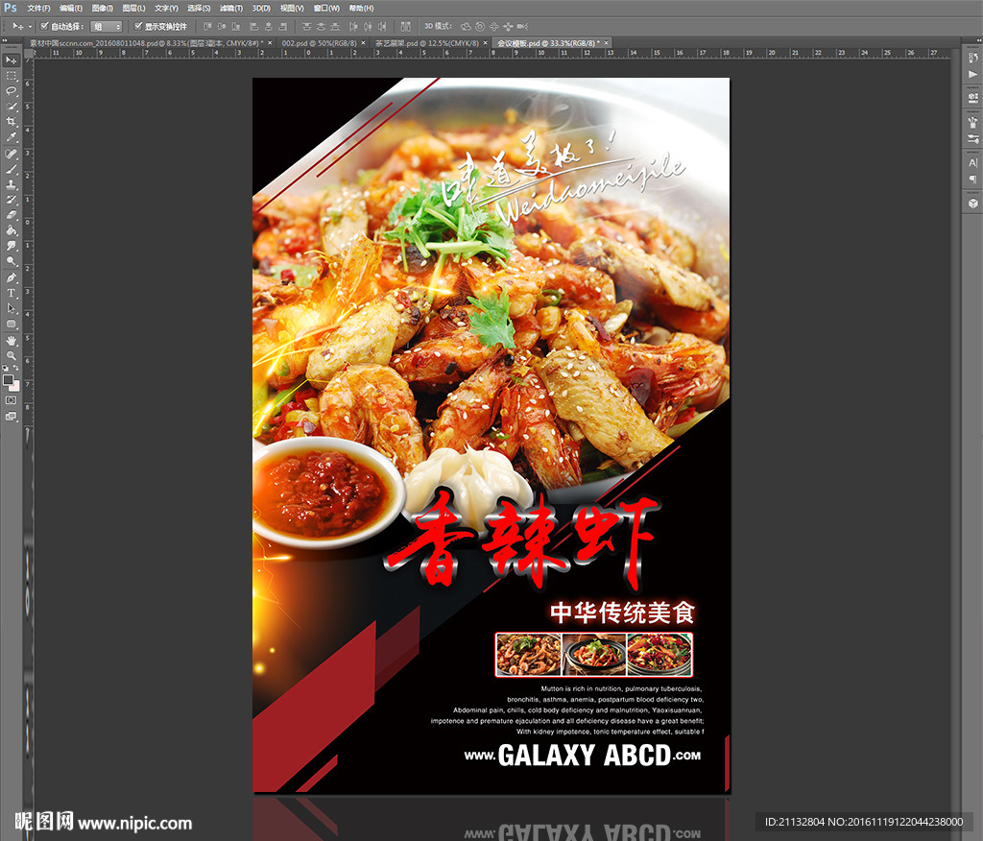The height and width of the screenshot is (841, 983).
Task: Open the 文字(Y) menu
Action: pyautogui.click(x=166, y=8)
